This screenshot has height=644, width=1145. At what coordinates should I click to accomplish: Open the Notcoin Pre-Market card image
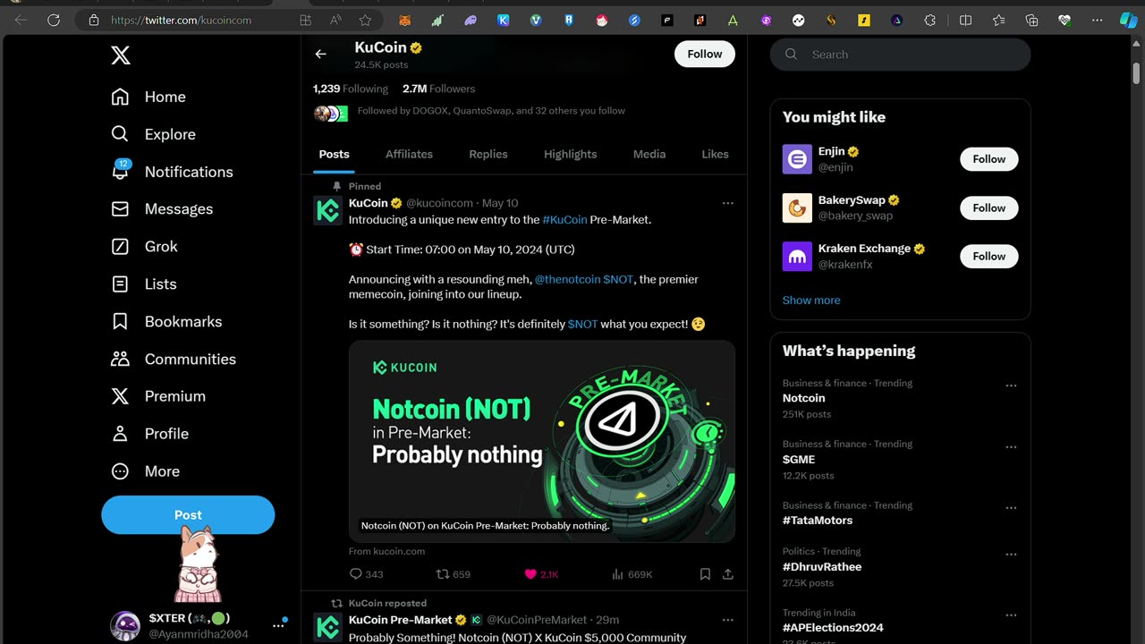(x=542, y=441)
